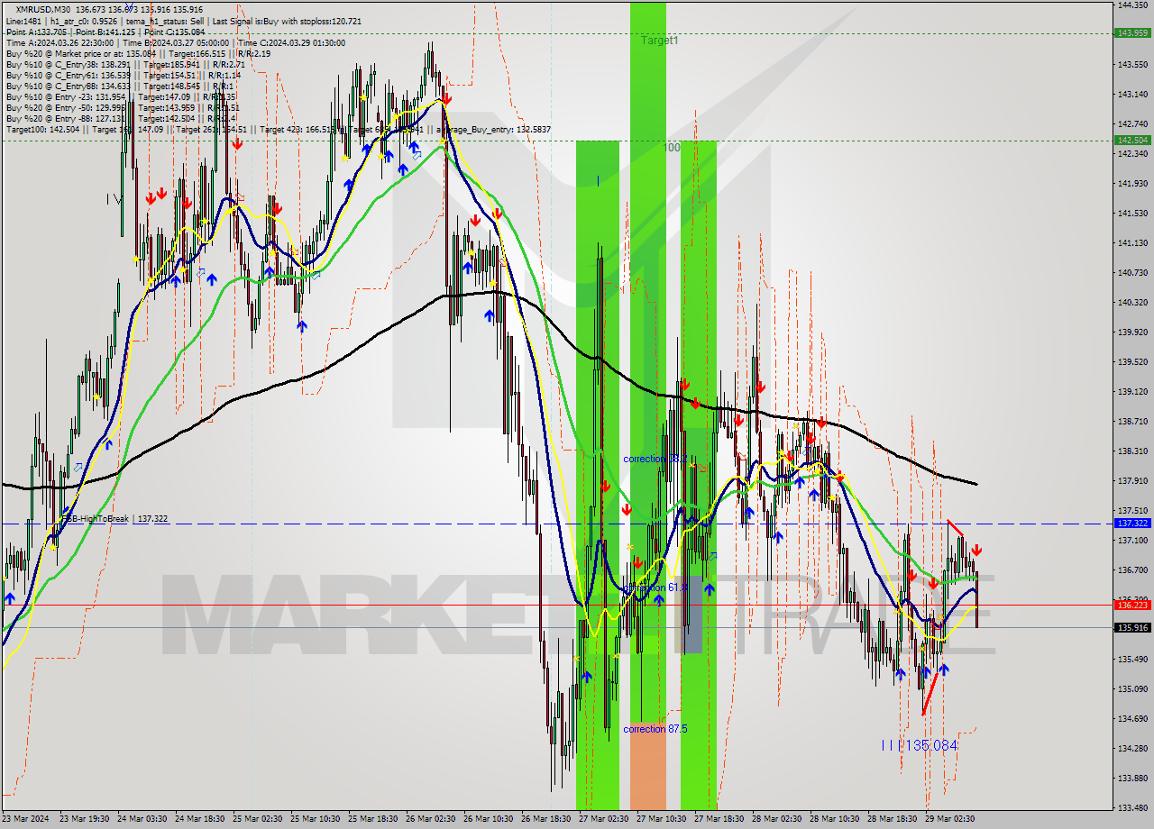
Task: Click the 137.910 price axis label
Action: click(1132, 480)
